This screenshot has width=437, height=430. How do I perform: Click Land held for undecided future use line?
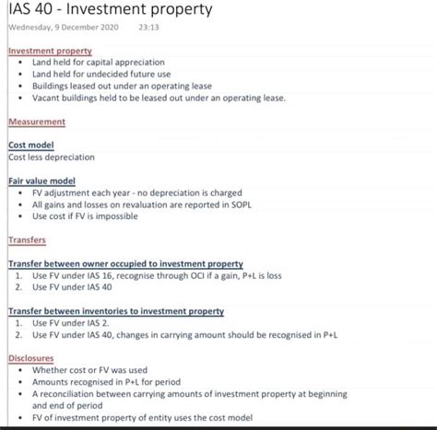coord(101,75)
